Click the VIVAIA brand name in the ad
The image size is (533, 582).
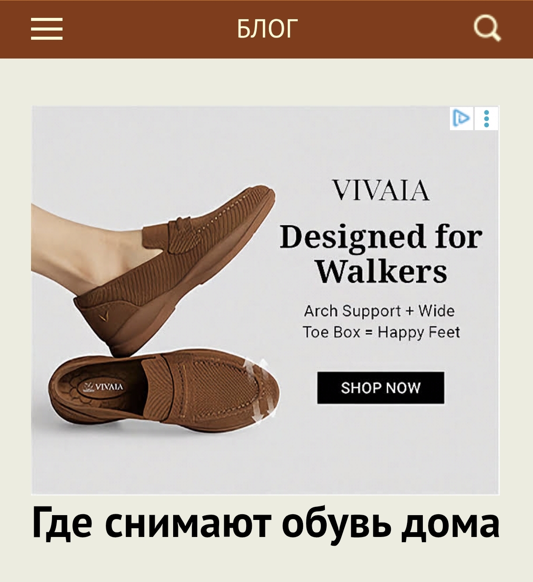pos(380,191)
